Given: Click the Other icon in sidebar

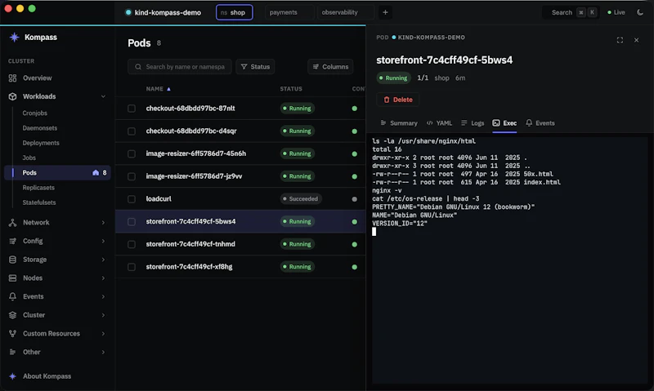Looking at the screenshot, I should (12, 352).
